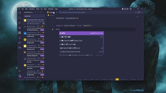Click the filter extensions icon
The height and width of the screenshot is (93, 166).
(36, 12)
